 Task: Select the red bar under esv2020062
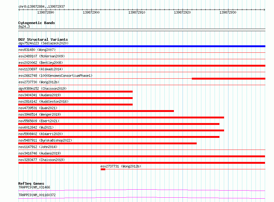142,66
